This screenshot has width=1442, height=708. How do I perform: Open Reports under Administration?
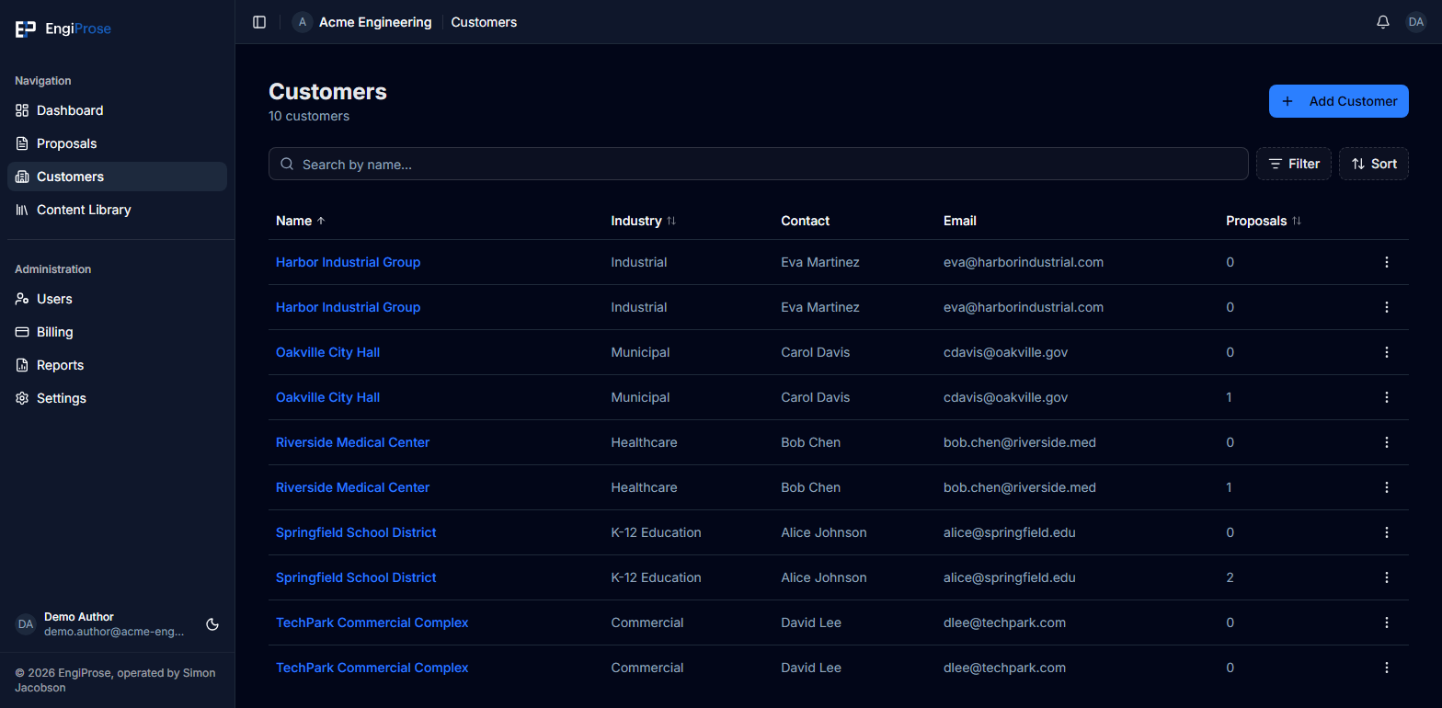[x=117, y=365]
